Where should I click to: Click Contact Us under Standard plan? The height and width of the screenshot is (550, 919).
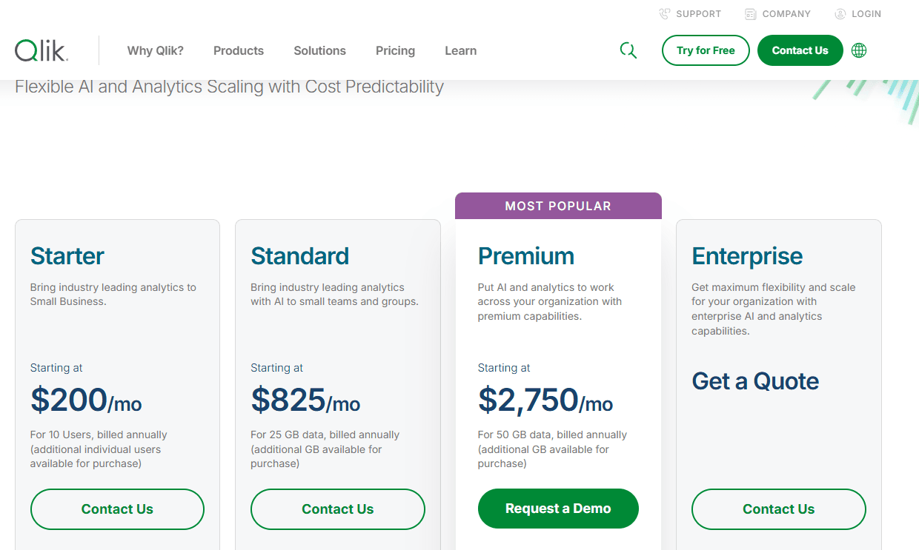[x=337, y=509]
